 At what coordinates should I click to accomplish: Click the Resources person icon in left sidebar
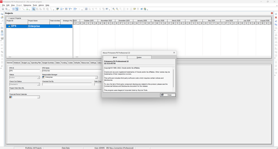tap(2, 31)
